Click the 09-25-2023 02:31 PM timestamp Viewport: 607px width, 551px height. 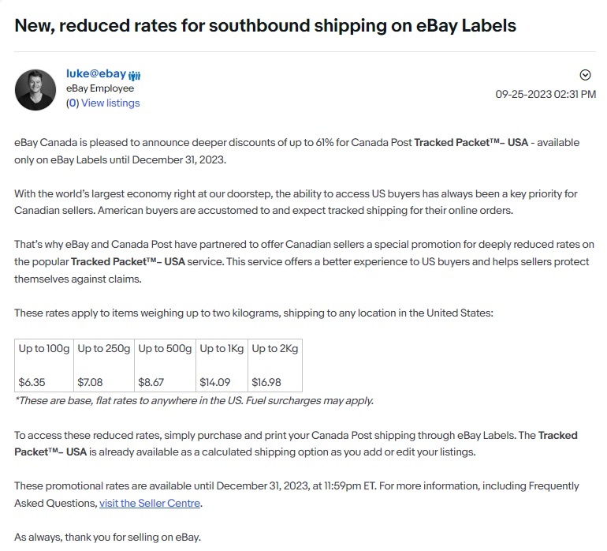click(546, 94)
